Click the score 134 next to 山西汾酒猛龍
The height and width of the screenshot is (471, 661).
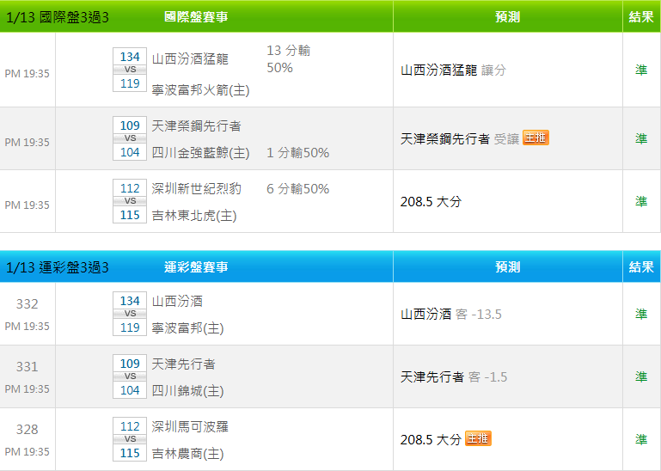coord(130,57)
